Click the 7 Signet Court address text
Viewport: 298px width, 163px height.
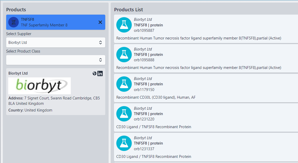point(54,101)
